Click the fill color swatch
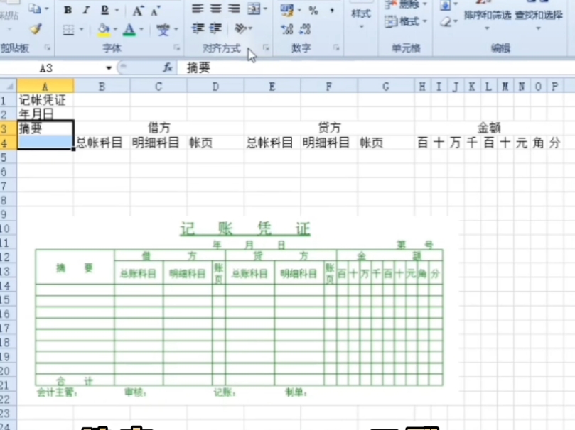This screenshot has width=575, height=430. coord(104,30)
